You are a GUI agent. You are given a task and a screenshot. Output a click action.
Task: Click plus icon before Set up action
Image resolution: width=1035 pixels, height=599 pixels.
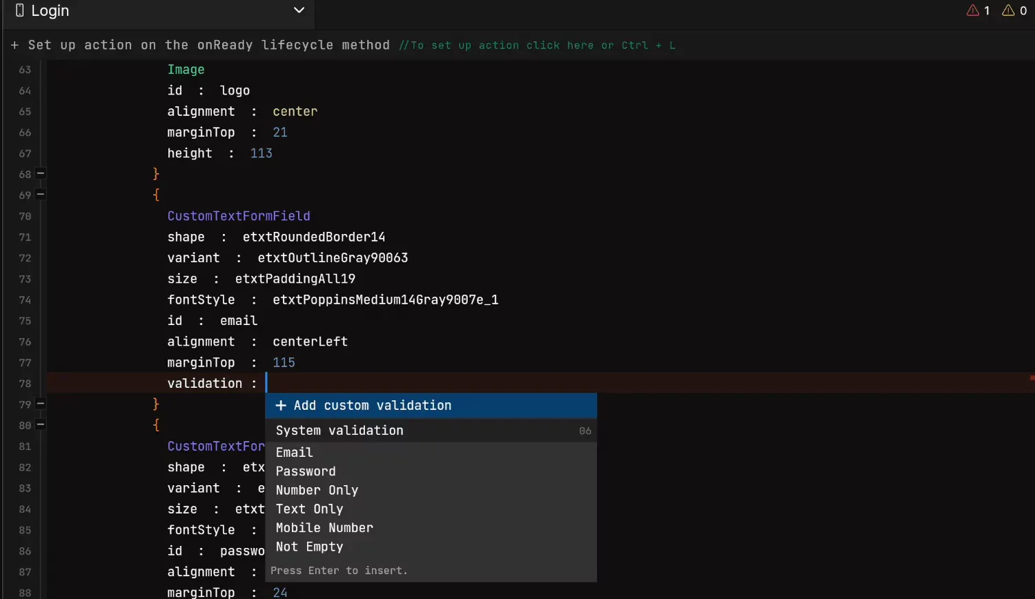pos(14,46)
